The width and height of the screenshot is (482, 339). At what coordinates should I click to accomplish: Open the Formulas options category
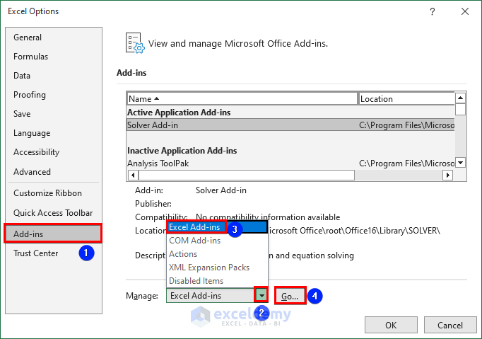click(x=31, y=57)
